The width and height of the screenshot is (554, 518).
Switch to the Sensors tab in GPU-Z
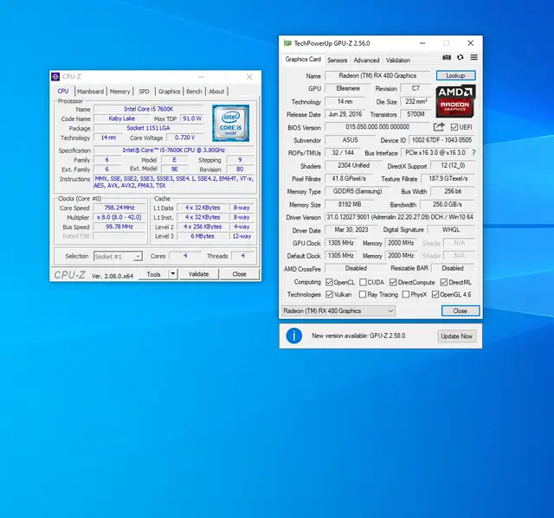pos(337,60)
